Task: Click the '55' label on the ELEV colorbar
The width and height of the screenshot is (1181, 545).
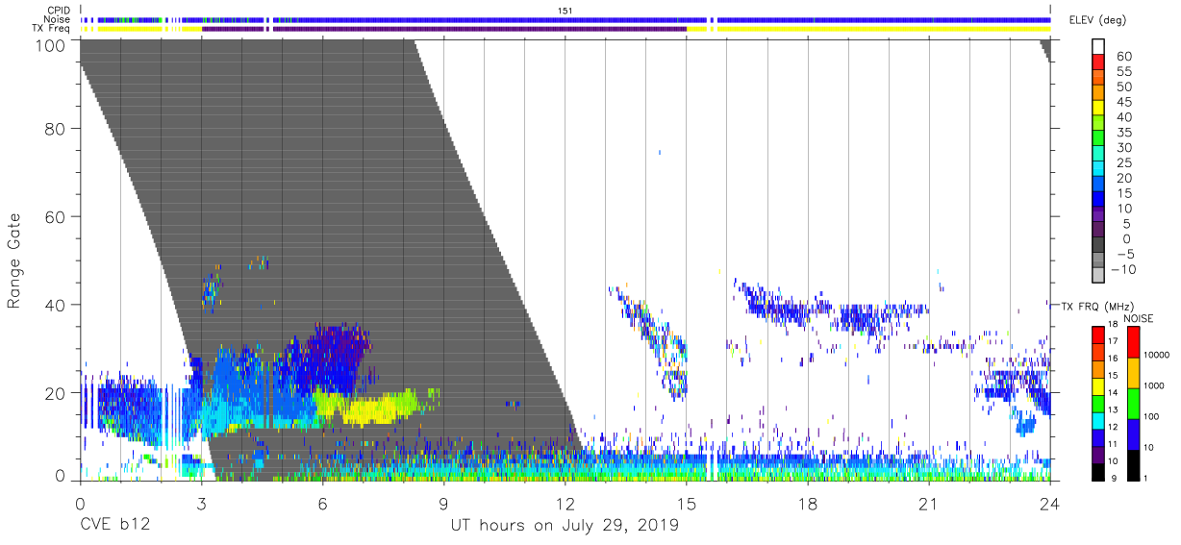Action: pos(1124,71)
